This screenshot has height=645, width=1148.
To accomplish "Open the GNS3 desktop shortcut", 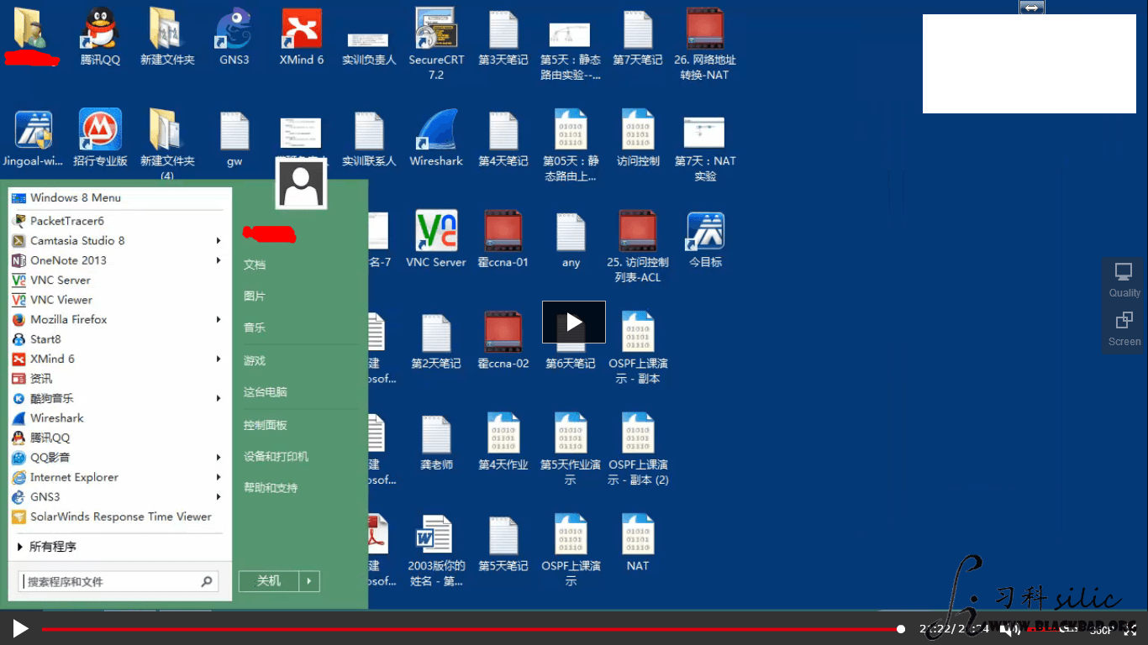I will 234,38.
